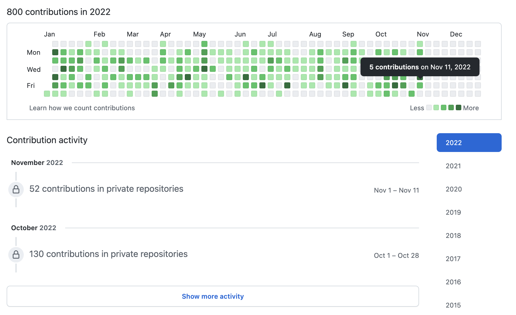Viewport: 516px width, 315px height.
Task: Show contributions from 2015
Action: tap(453, 305)
